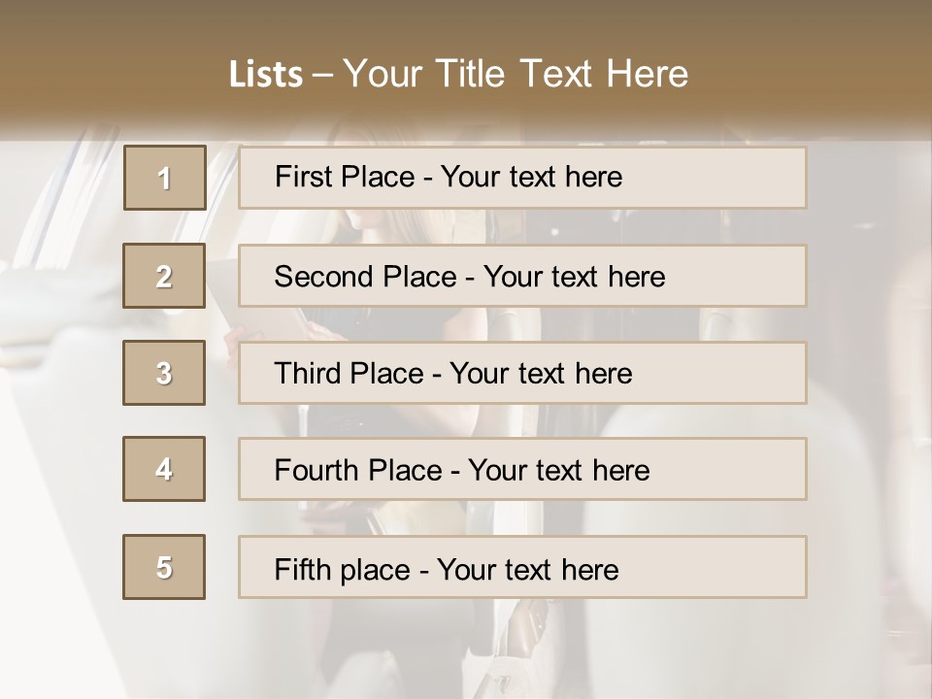The image size is (932, 699).
Task: Click the bold word Lists in title
Action: [x=266, y=74]
